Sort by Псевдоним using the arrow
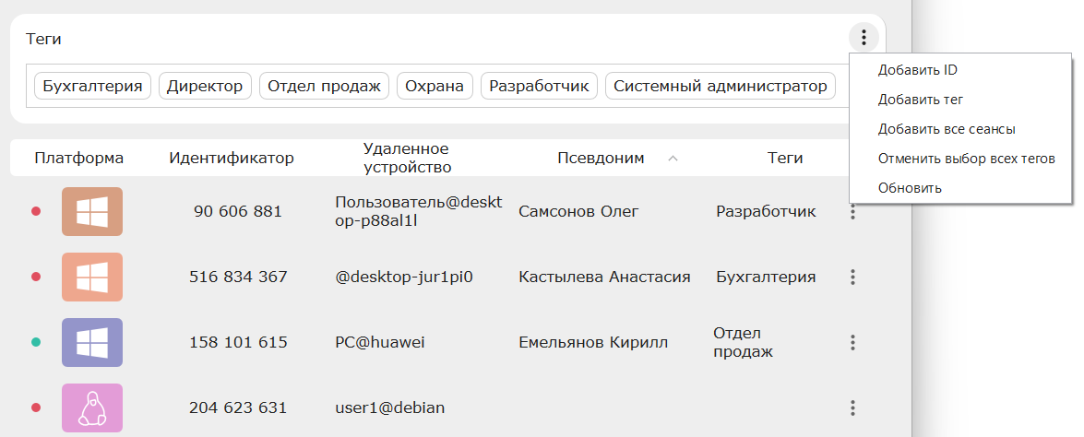Screen dimensions: 1084x437 [673, 159]
